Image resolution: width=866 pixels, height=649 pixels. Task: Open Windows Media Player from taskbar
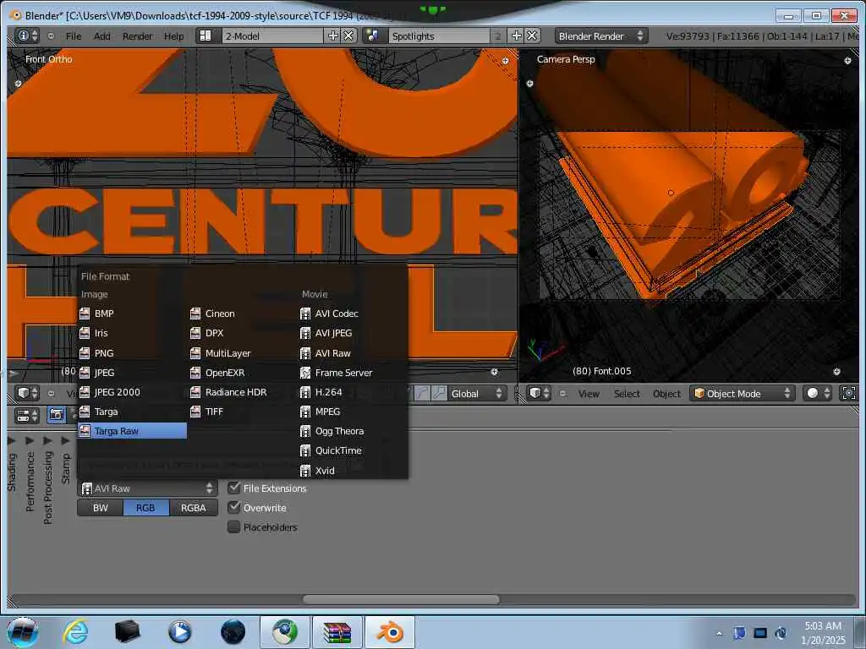(179, 632)
